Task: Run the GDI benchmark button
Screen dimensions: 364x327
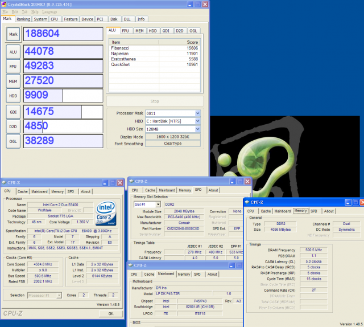Action: pos(13,112)
